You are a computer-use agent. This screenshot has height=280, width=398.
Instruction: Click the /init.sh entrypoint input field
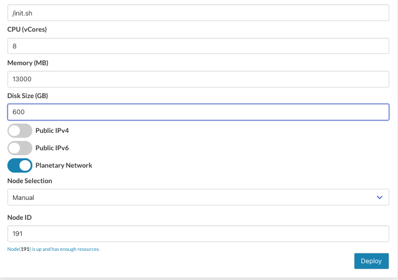[198, 12]
